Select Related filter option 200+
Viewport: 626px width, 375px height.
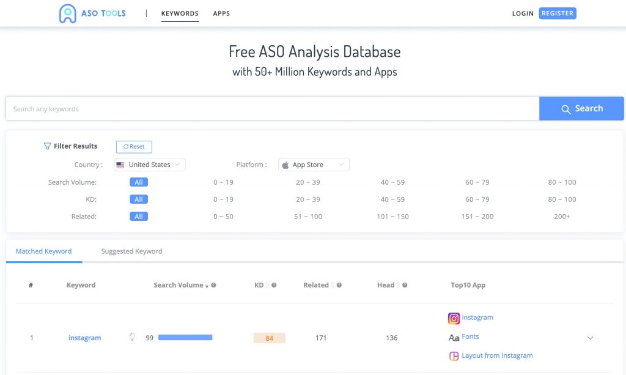[x=562, y=217]
